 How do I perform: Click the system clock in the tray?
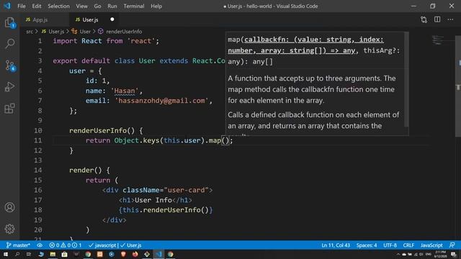440,254
